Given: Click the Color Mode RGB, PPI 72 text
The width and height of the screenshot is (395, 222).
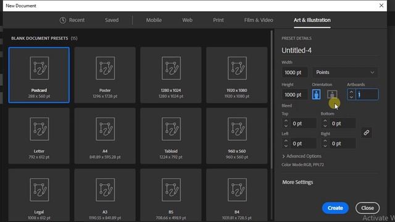Looking at the screenshot, I should [x=302, y=165].
